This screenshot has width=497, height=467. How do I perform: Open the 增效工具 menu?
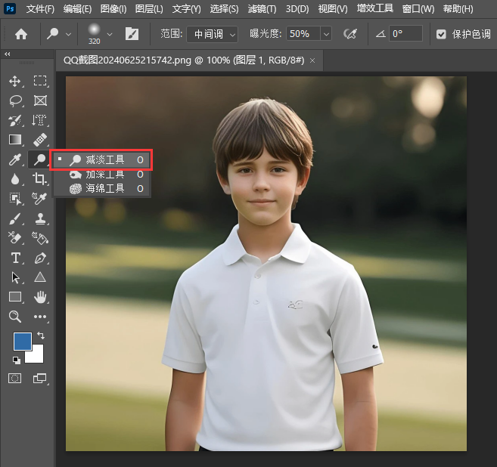375,8
